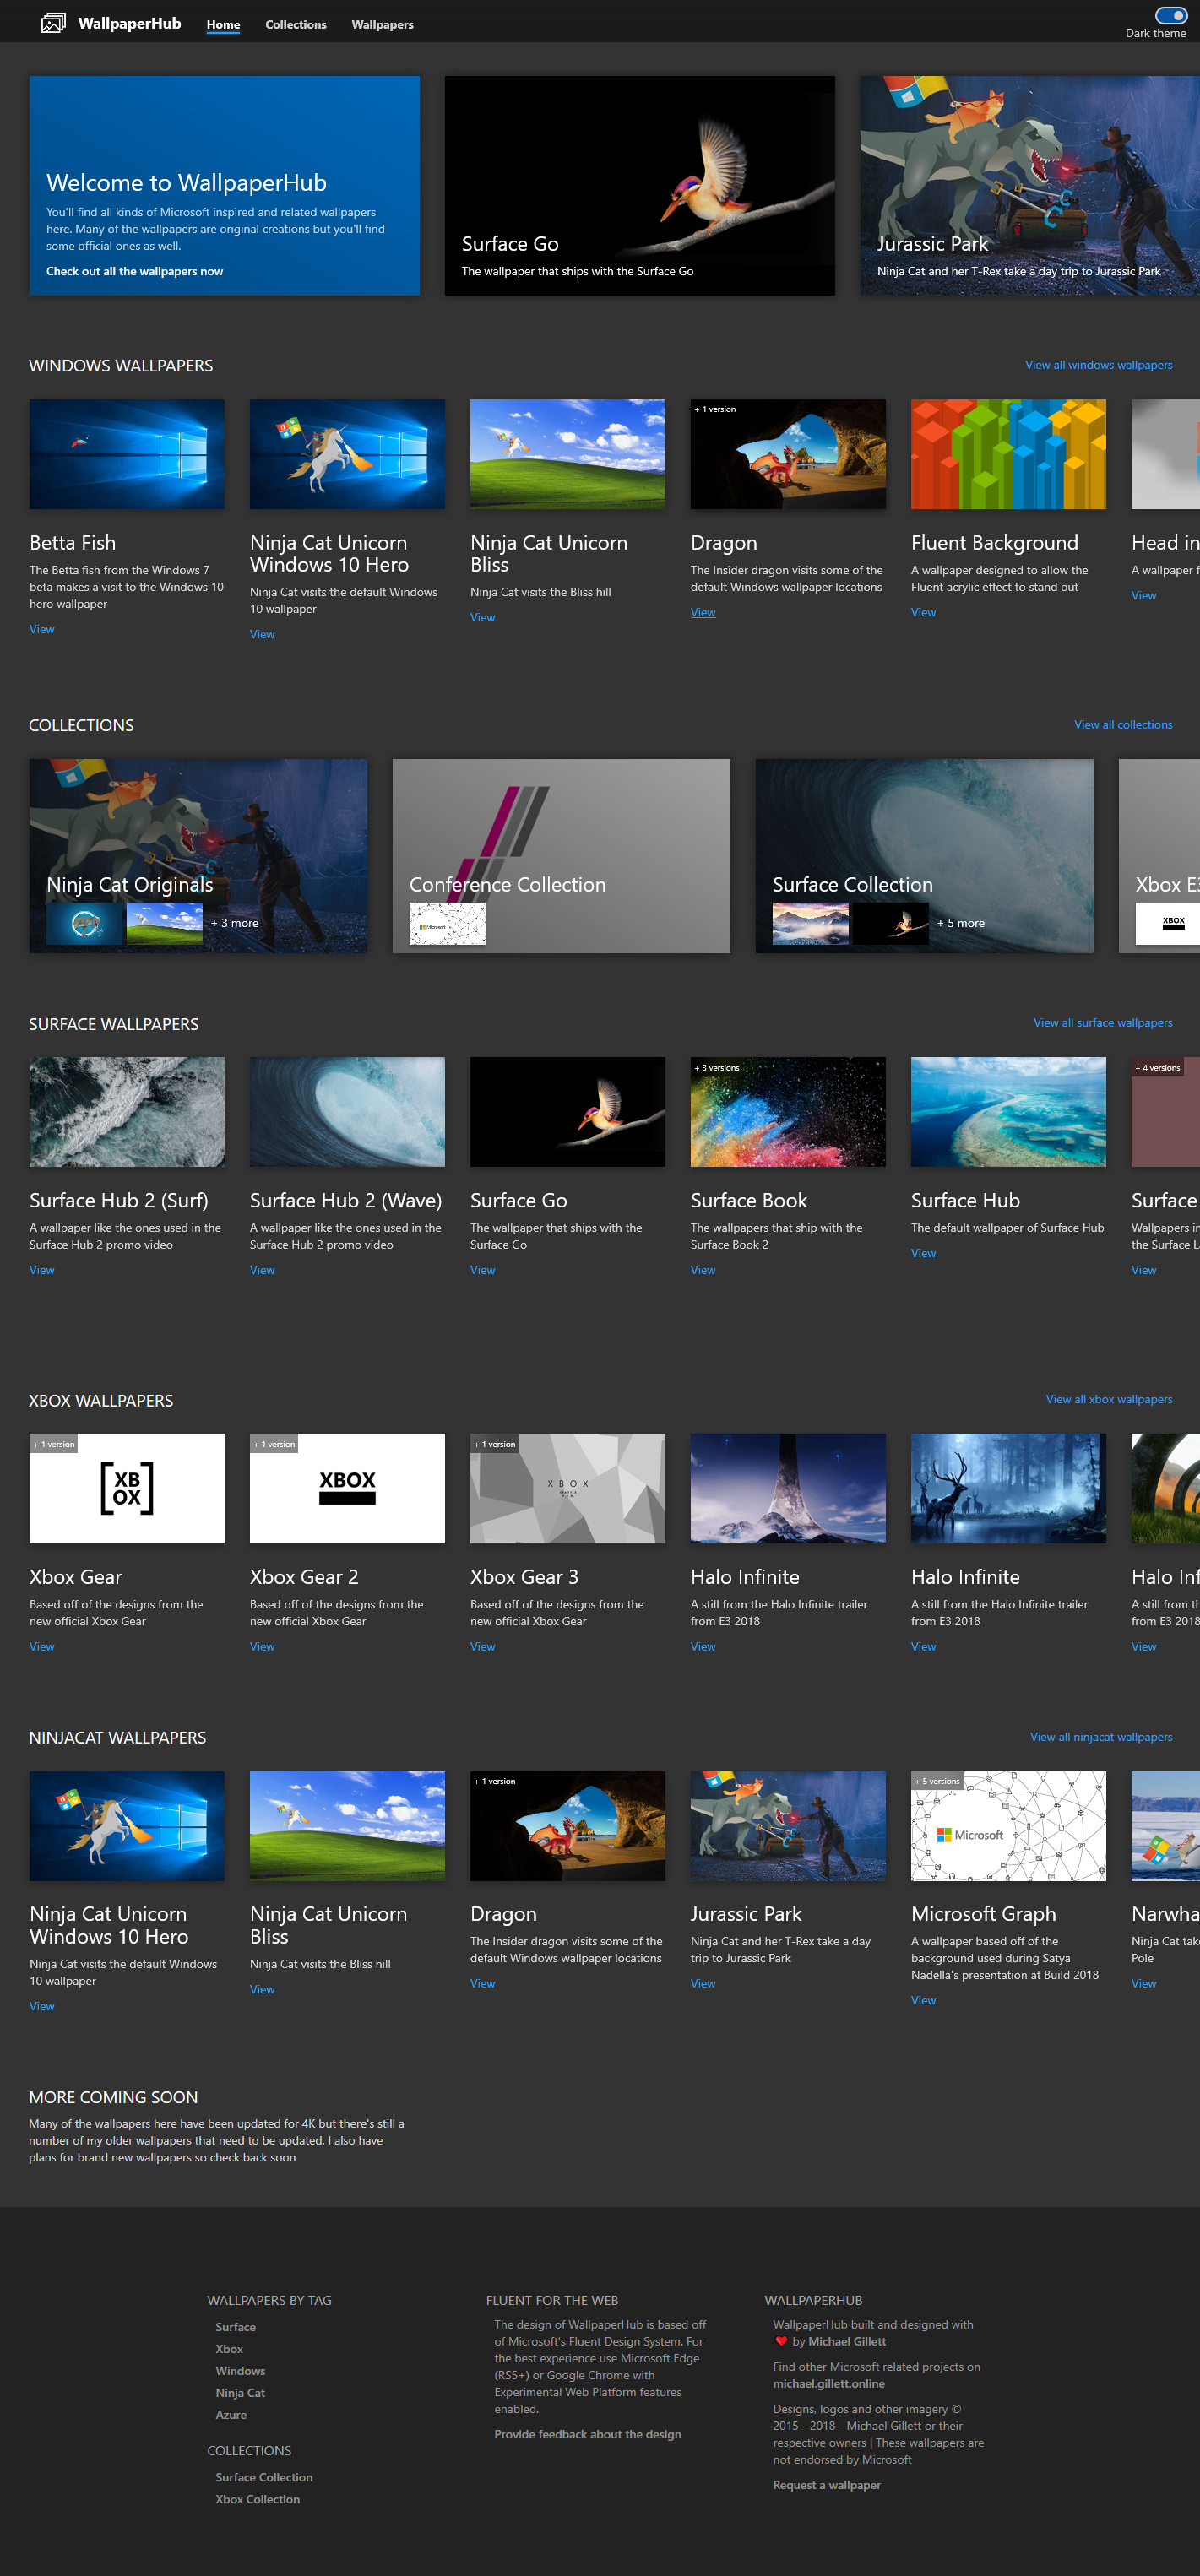This screenshot has width=1200, height=2576.
Task: Open the Wallpapers nav tab
Action: click(x=382, y=25)
